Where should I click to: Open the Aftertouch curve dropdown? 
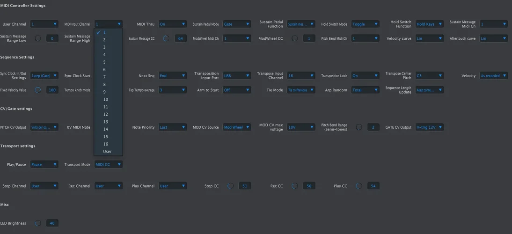click(x=494, y=38)
